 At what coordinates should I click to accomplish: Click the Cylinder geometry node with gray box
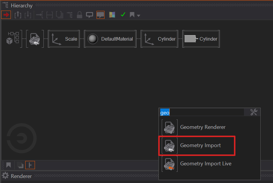(x=201, y=39)
